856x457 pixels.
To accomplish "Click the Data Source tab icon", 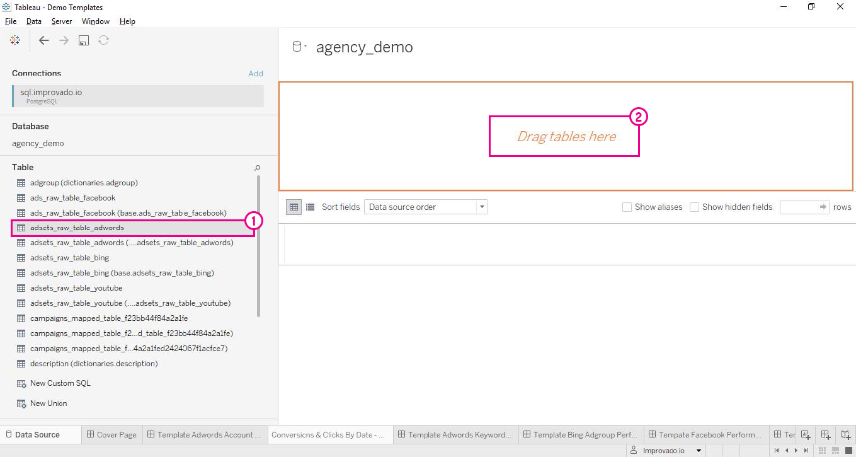I will pos(9,434).
